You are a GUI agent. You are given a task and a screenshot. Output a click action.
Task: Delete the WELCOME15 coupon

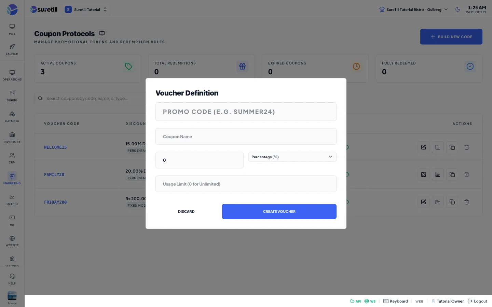(x=466, y=147)
